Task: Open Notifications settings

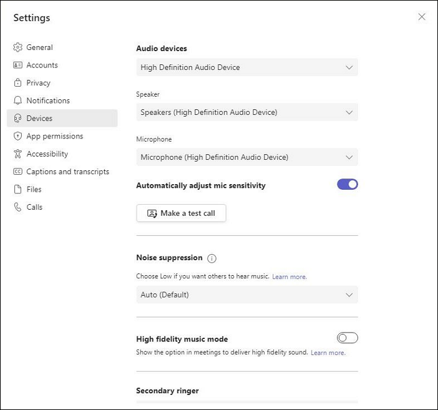Action: [x=62, y=100]
